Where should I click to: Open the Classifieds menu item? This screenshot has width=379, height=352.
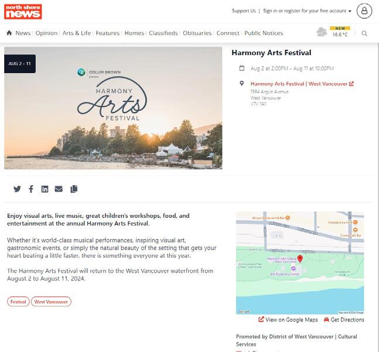(x=163, y=33)
